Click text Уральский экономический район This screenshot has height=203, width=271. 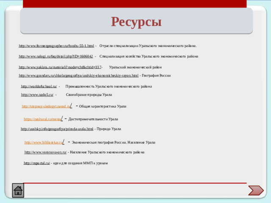(x=135, y=67)
